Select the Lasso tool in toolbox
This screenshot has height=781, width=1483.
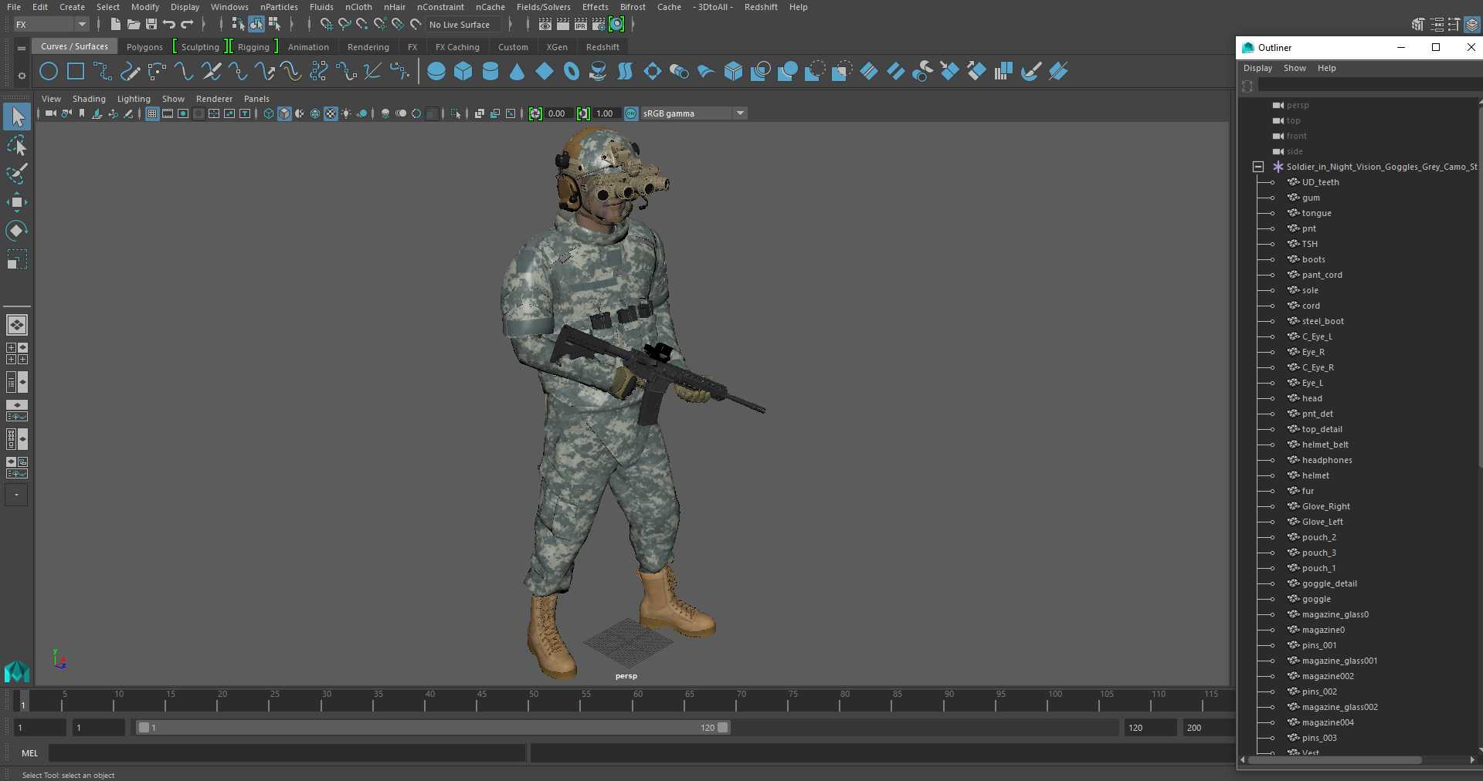16,146
